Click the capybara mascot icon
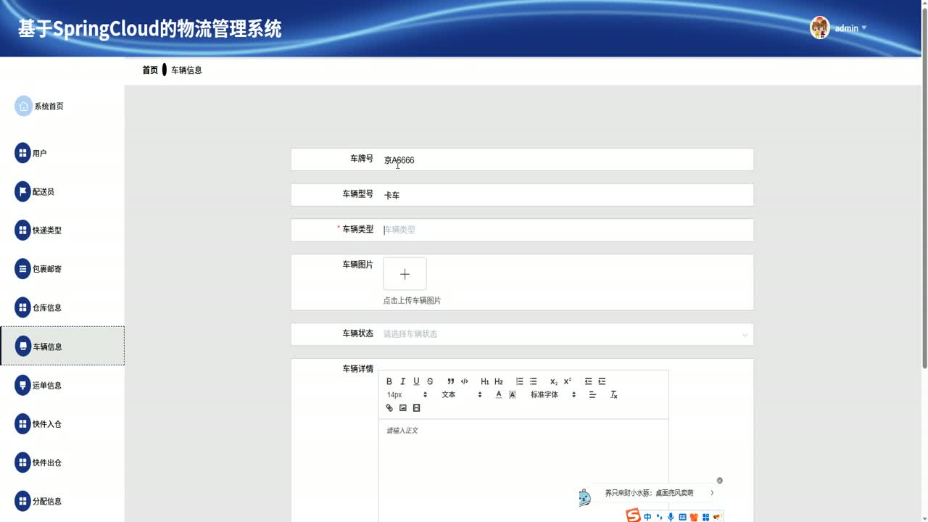This screenshot has width=928, height=522. (x=585, y=497)
